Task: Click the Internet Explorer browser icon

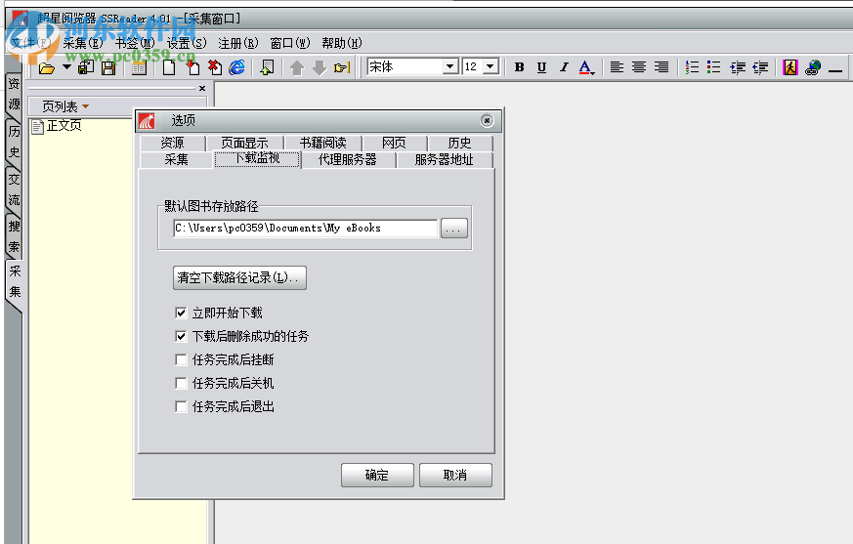Action: coord(236,67)
